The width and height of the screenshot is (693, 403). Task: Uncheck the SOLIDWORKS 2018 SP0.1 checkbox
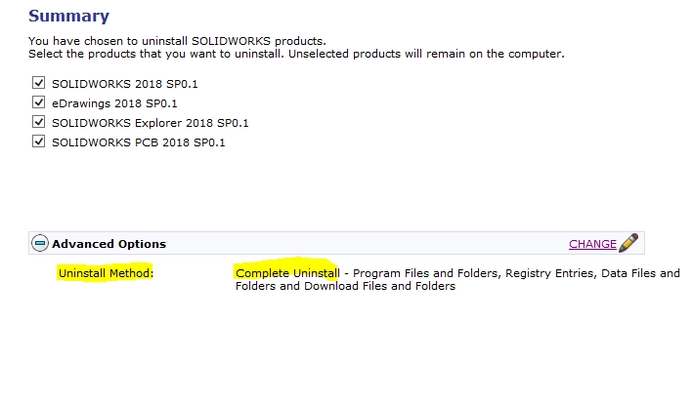tap(38, 83)
